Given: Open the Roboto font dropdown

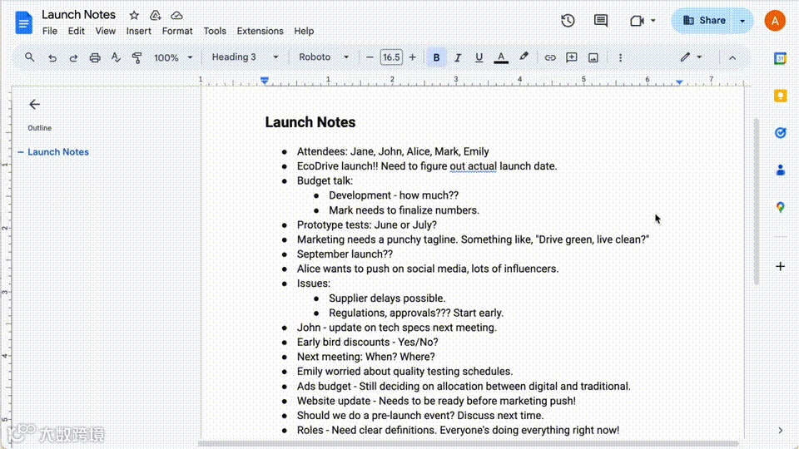Looking at the screenshot, I should (x=324, y=57).
